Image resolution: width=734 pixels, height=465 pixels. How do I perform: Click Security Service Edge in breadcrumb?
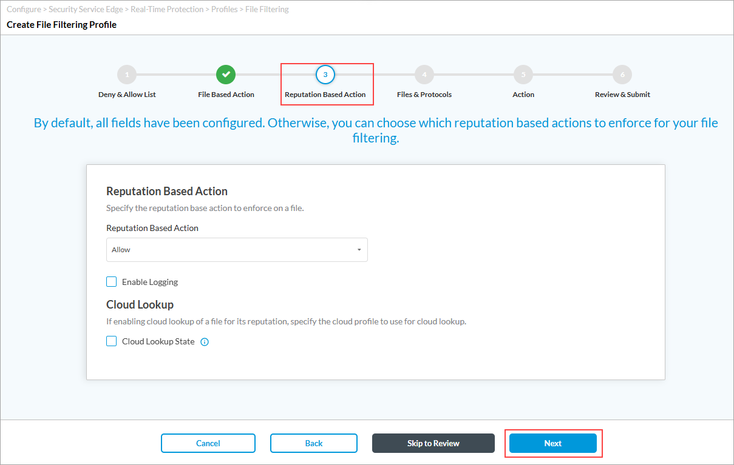click(x=89, y=10)
